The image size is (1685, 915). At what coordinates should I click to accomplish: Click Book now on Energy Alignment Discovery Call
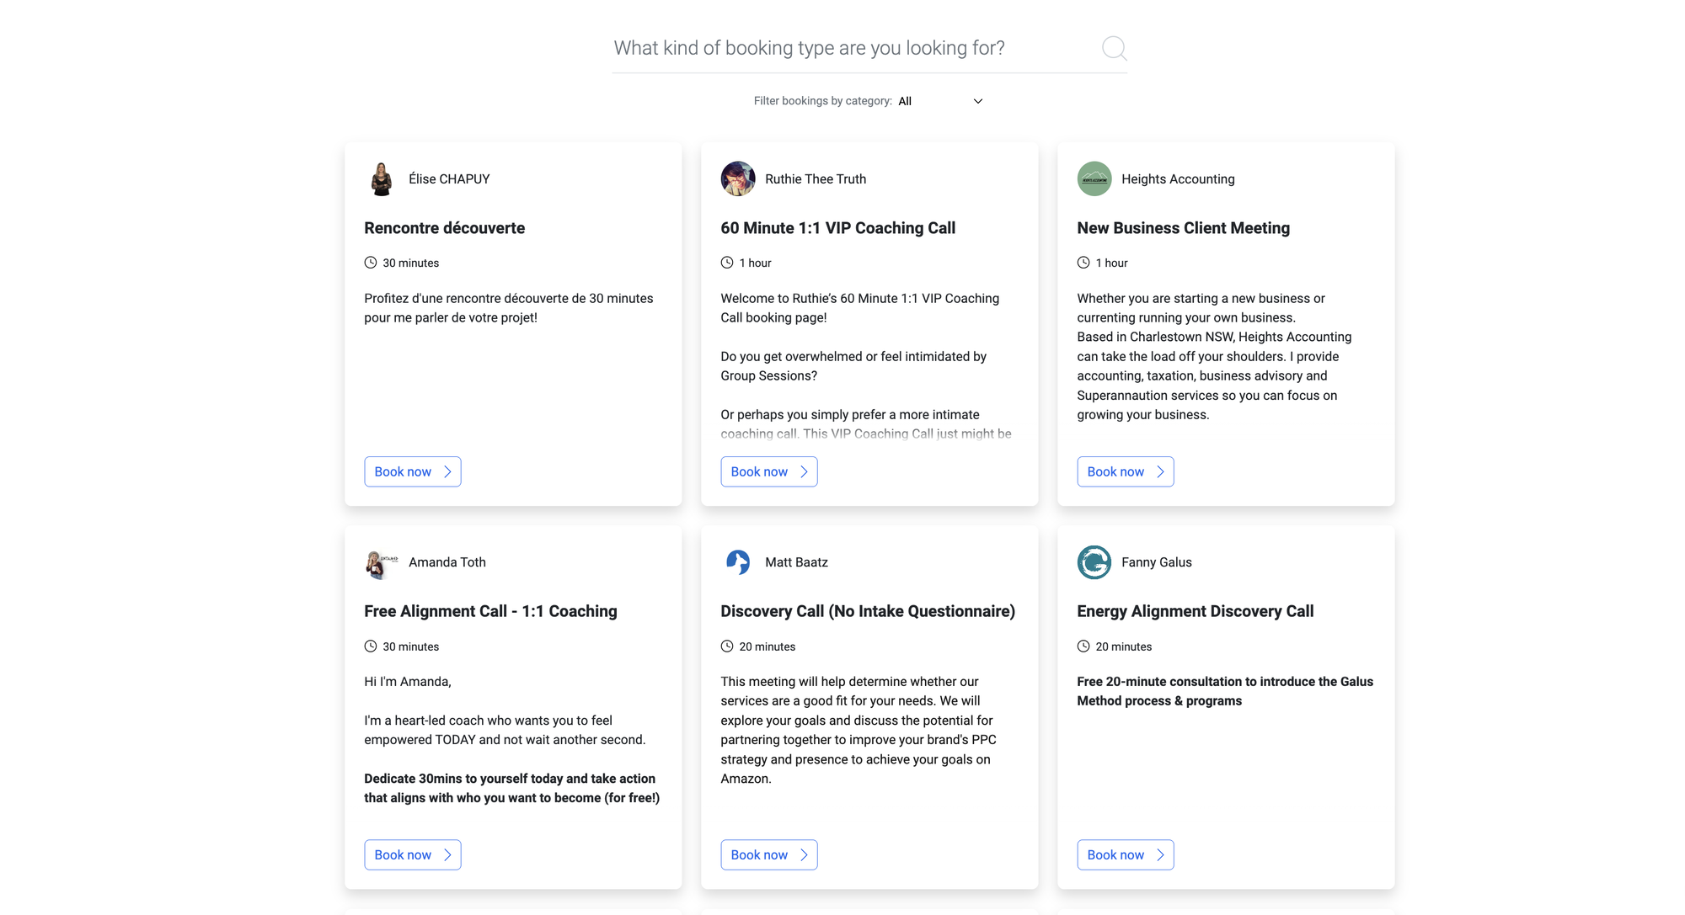pos(1126,854)
